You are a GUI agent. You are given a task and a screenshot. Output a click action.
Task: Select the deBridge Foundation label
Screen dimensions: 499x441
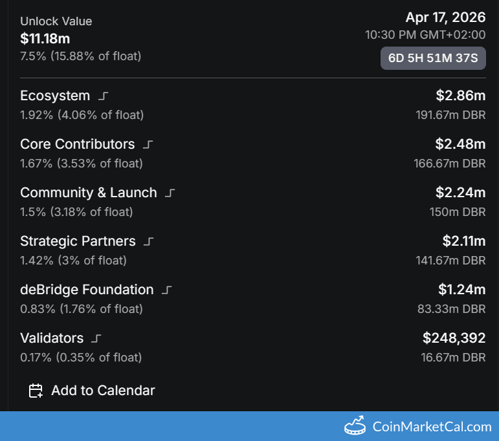87,290
